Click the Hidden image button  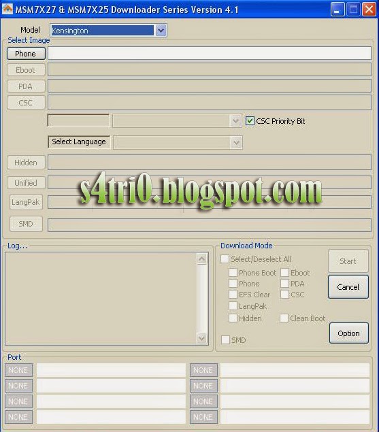(26, 163)
